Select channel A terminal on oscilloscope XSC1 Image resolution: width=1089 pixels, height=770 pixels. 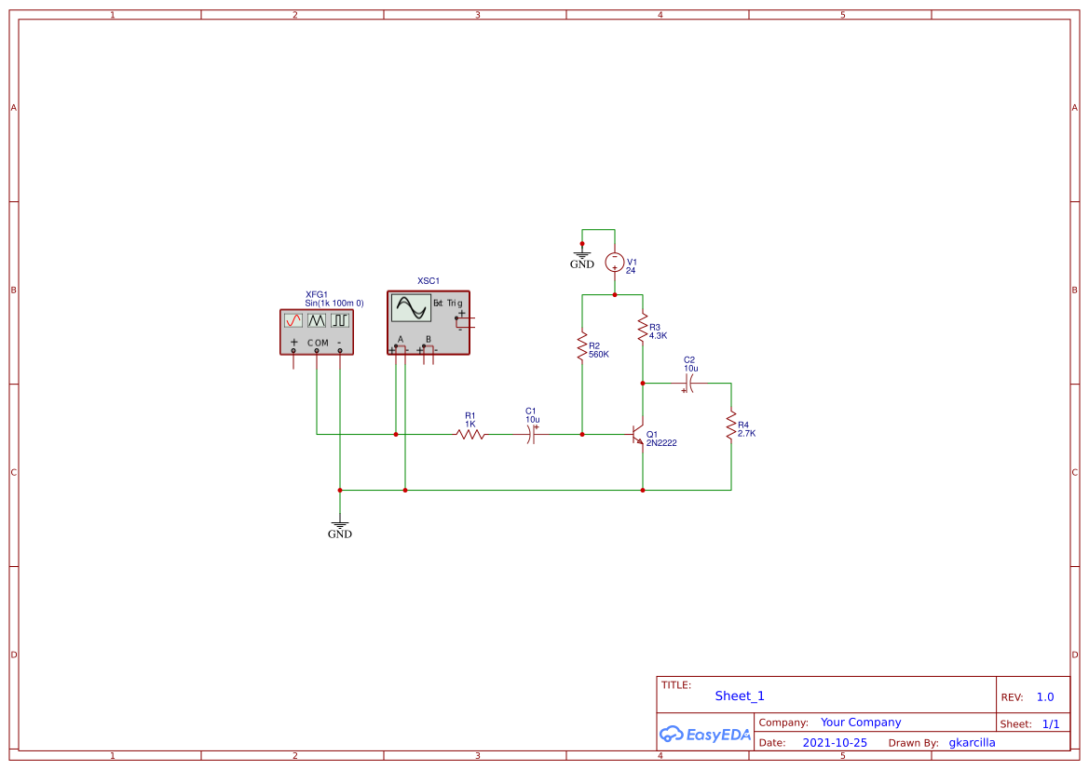(396, 346)
